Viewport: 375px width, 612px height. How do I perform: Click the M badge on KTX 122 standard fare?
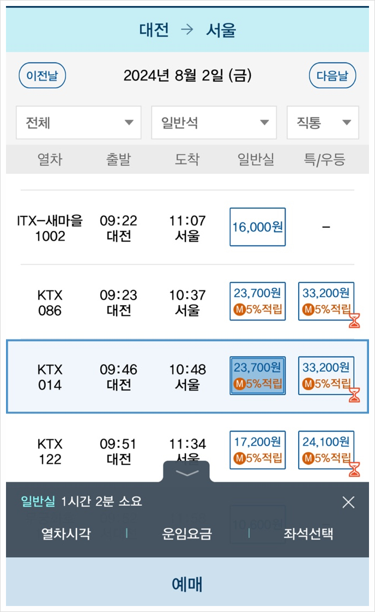tap(239, 457)
